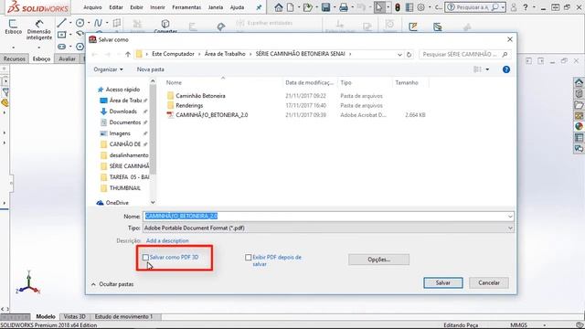This screenshot has height=329, width=585.
Task: Click the Add a description link
Action: 167,241
